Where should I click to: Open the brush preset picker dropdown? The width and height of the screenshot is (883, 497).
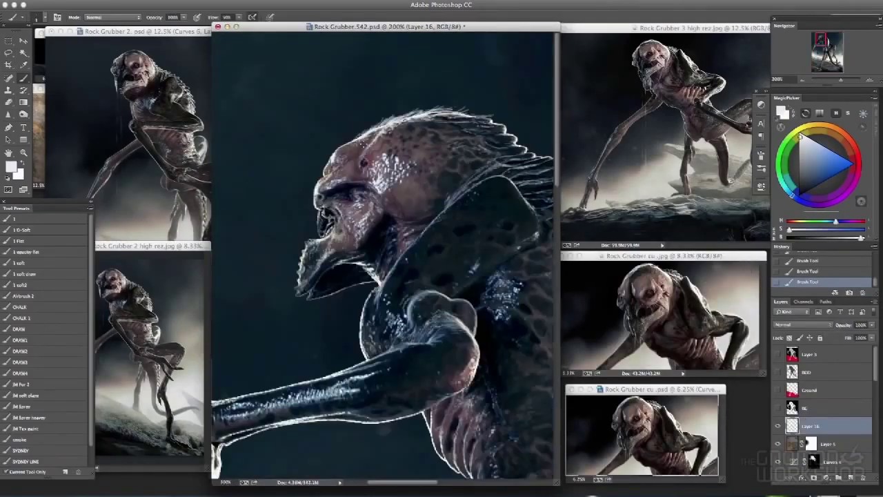[46, 17]
